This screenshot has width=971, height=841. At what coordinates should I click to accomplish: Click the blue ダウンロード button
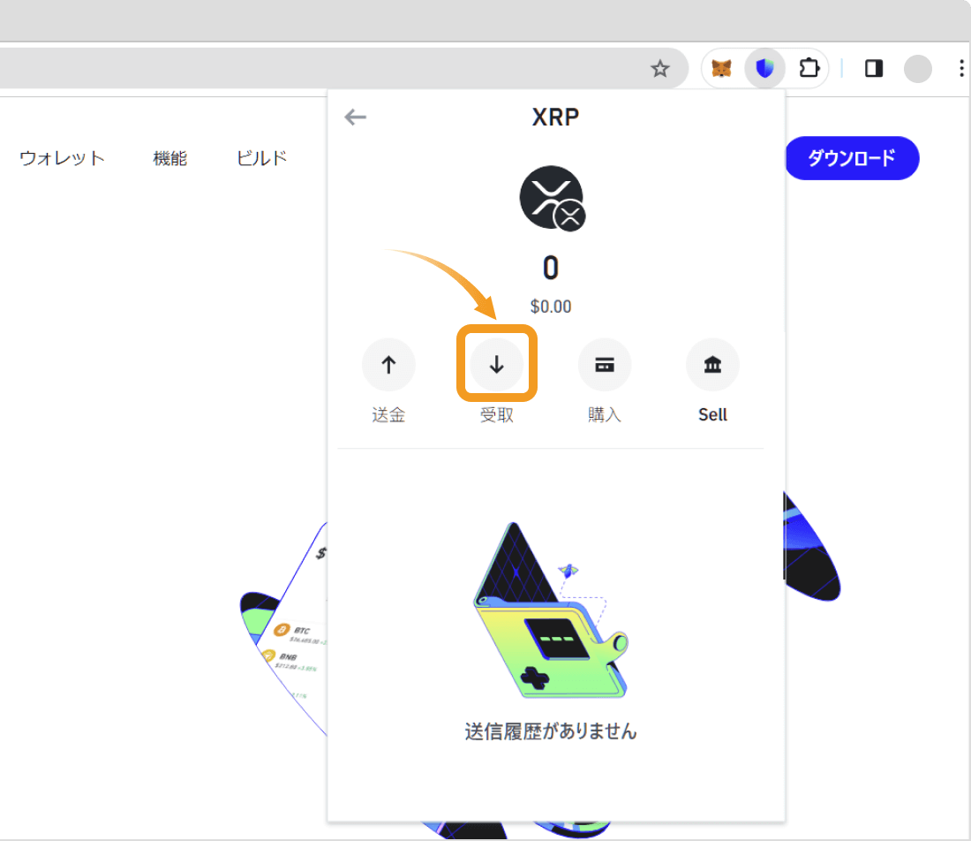pos(852,158)
